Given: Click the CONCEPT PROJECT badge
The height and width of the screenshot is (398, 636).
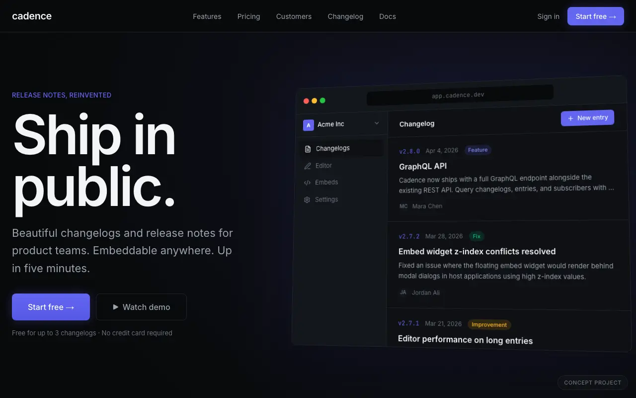Looking at the screenshot, I should tap(593, 383).
